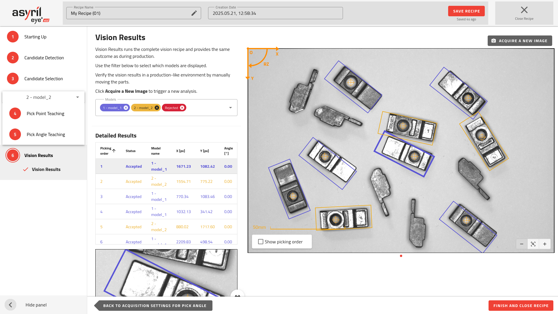
Task: Click the Angle column header
Action: 228,151
